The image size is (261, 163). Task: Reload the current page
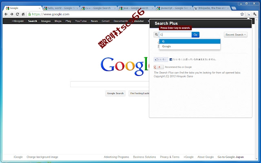pyautogui.click(x=17, y=14)
